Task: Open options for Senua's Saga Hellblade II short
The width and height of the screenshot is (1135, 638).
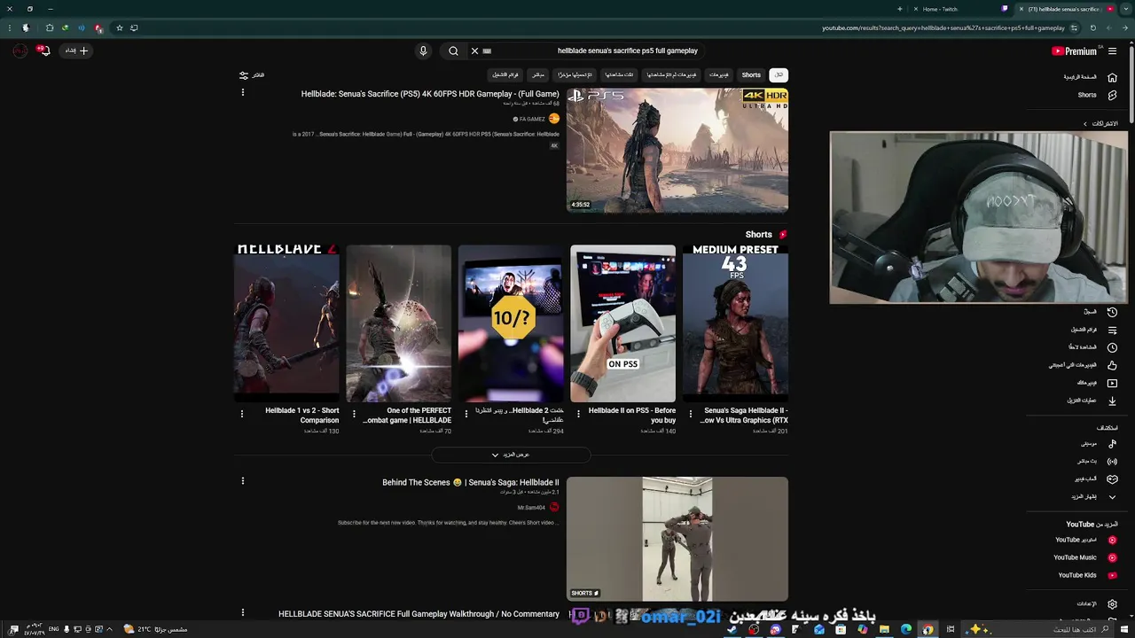Action: [692, 414]
